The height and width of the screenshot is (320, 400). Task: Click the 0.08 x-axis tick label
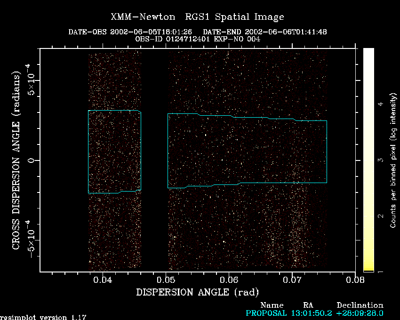point(355,280)
